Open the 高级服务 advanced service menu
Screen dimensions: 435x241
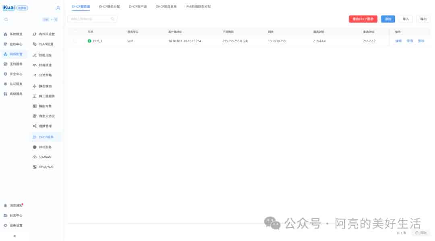point(13,94)
